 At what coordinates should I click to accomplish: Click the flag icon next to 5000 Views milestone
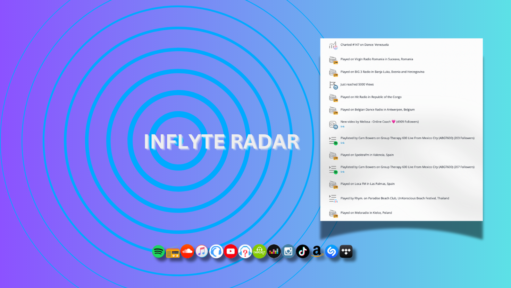pos(333,85)
